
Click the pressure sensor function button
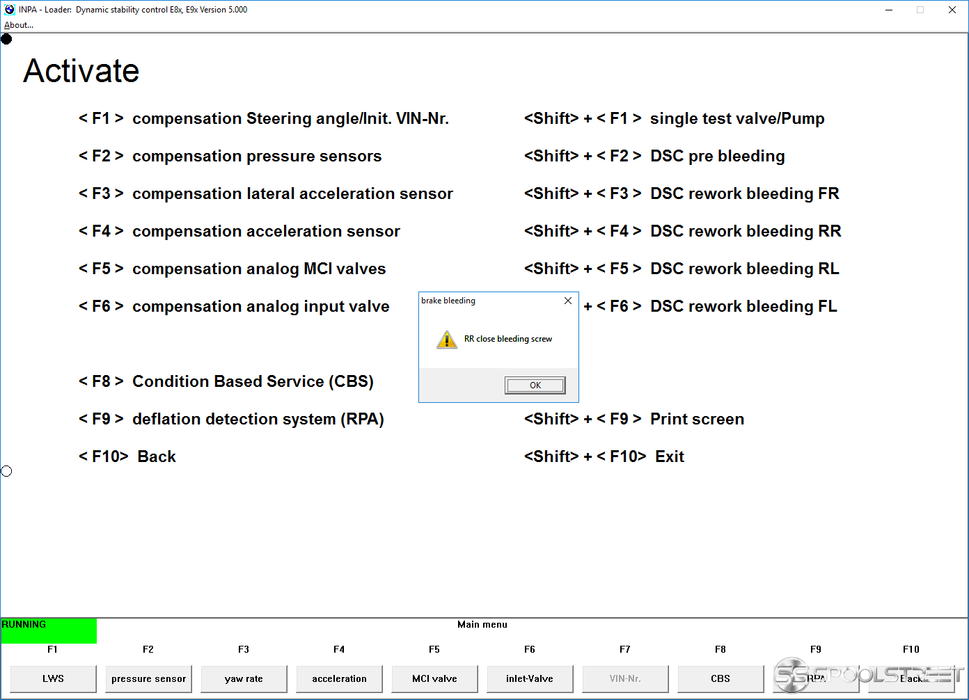tap(148, 678)
